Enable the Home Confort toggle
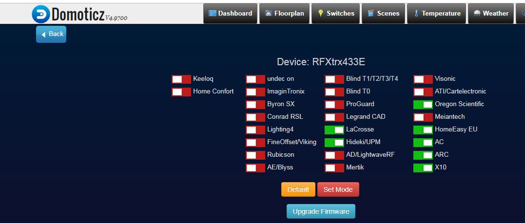 181,92
